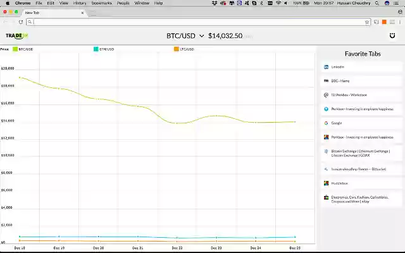Open the smiley profile icon at top right
This screenshot has height=253, width=405.
392,35
